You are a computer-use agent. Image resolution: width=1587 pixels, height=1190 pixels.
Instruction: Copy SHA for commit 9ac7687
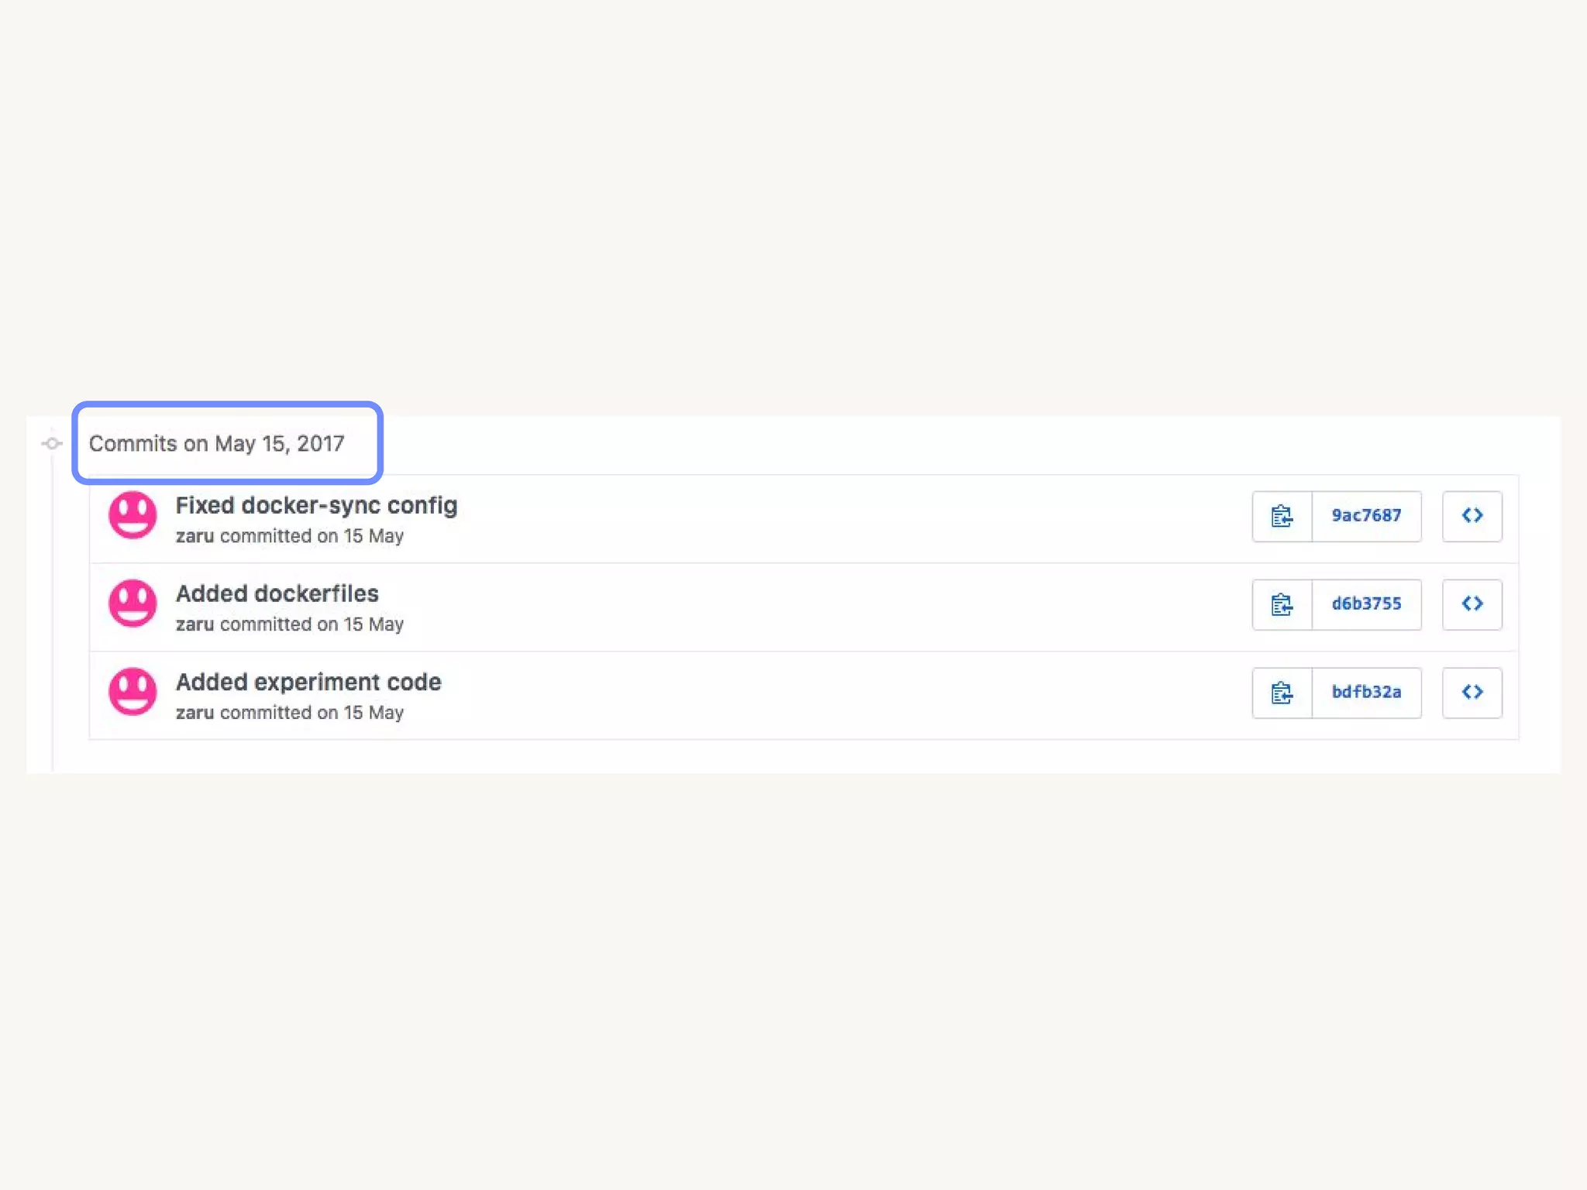point(1282,516)
